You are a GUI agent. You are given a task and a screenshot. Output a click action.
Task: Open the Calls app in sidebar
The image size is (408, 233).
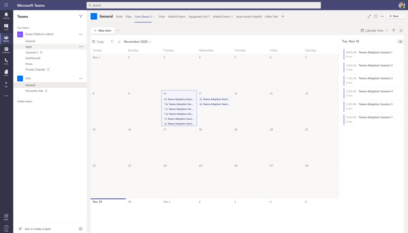[x=6, y=61]
